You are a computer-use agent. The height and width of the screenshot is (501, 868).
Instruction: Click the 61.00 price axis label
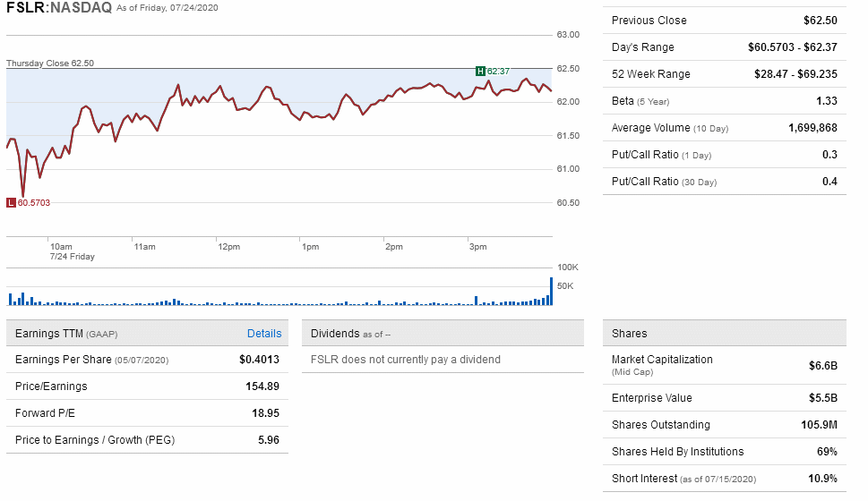pyautogui.click(x=568, y=169)
